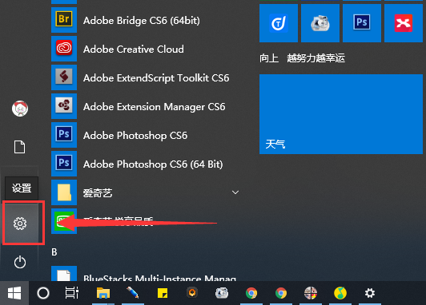Click the 向上 越努力越幸运 group title
The height and width of the screenshot is (305, 426).
point(302,58)
